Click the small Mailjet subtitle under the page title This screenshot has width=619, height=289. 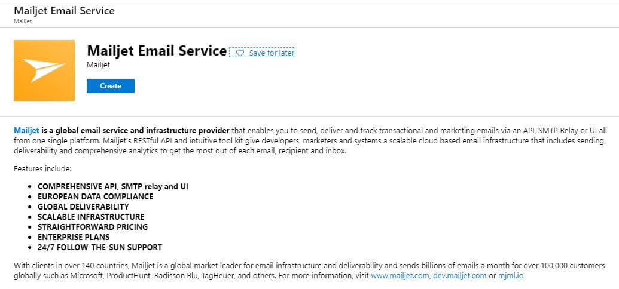[23, 21]
